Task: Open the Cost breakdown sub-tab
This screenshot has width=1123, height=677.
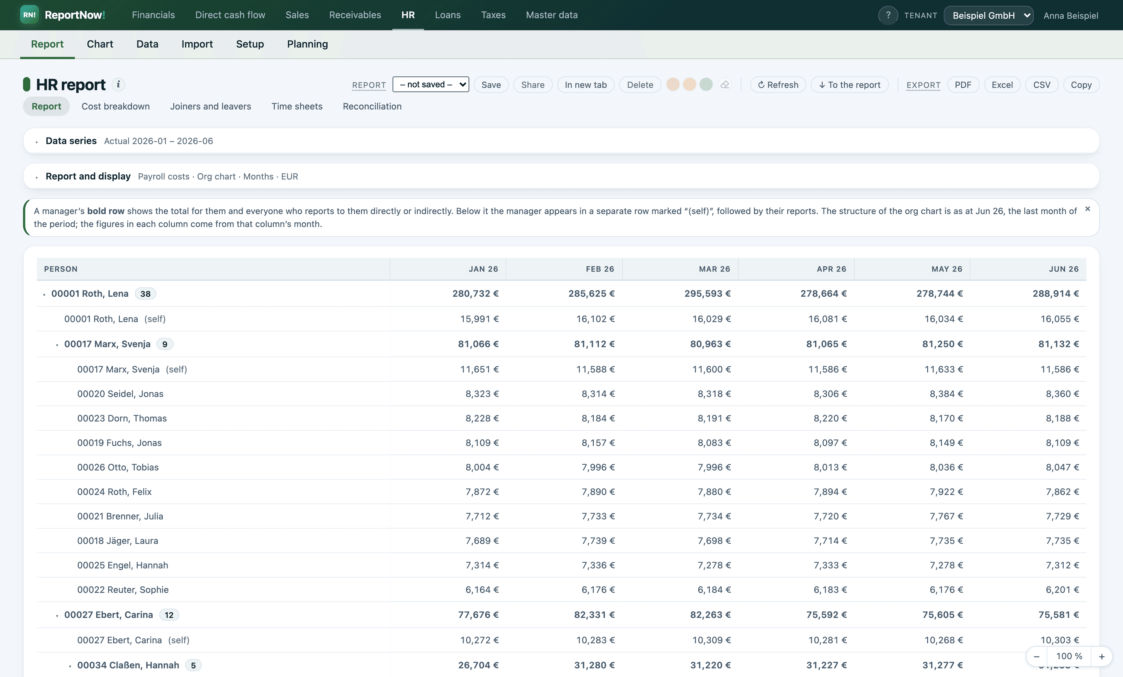Action: [115, 106]
